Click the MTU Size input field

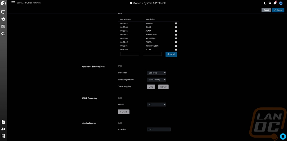(158, 130)
